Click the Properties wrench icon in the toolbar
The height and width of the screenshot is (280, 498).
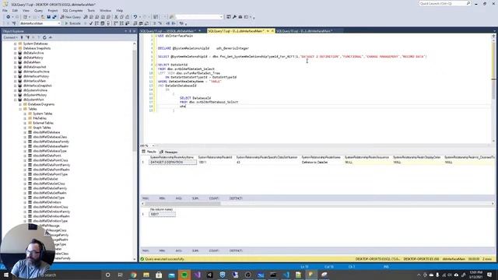[x=234, y=17]
